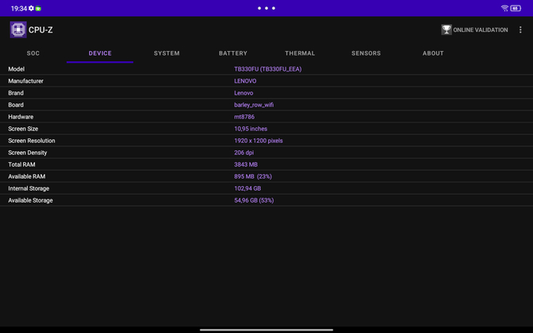Select the Available RAM label
Image resolution: width=533 pixels, height=333 pixels.
pyautogui.click(x=27, y=176)
